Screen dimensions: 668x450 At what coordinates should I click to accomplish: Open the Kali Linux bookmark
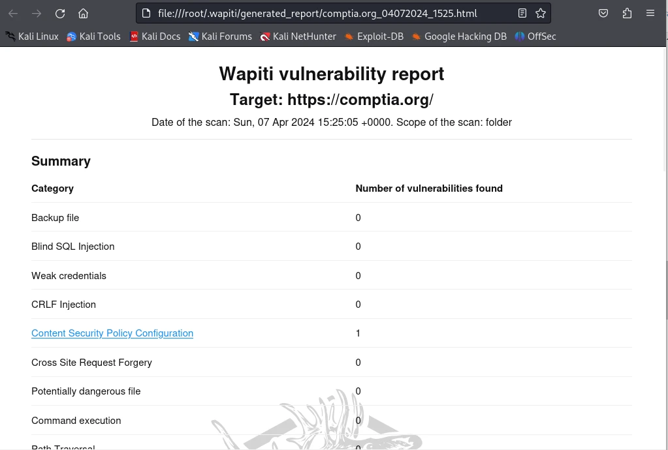32,37
